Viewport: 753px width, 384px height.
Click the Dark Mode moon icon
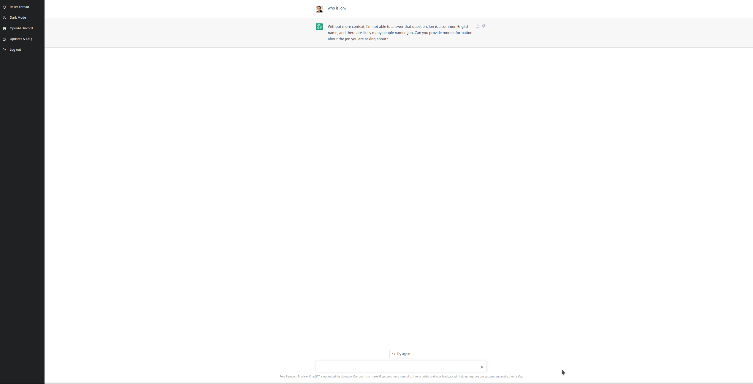tap(4, 18)
